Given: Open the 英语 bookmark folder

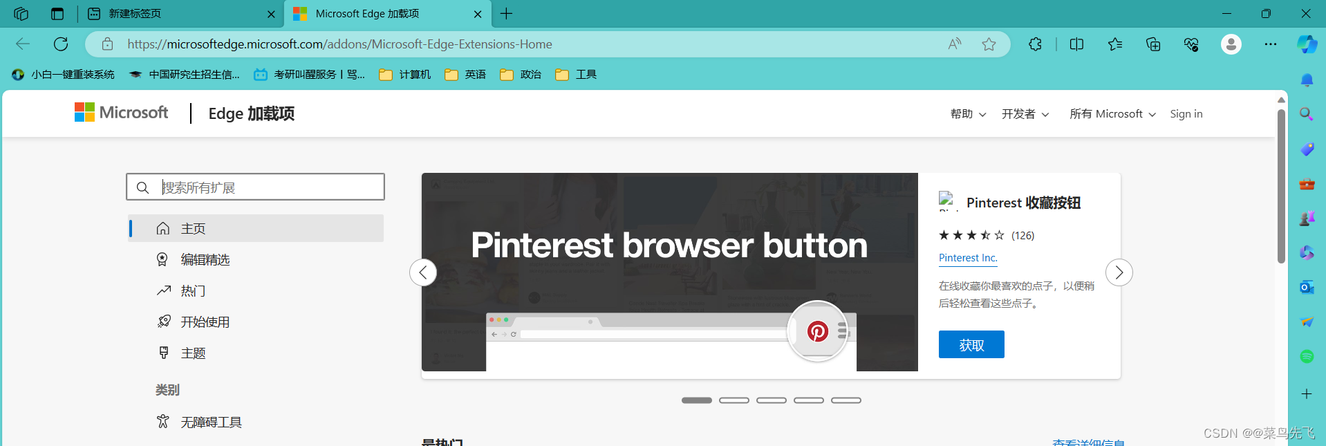Looking at the screenshot, I should coord(465,75).
